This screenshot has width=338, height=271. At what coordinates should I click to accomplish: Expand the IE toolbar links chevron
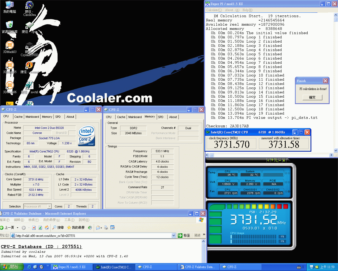click(204, 235)
